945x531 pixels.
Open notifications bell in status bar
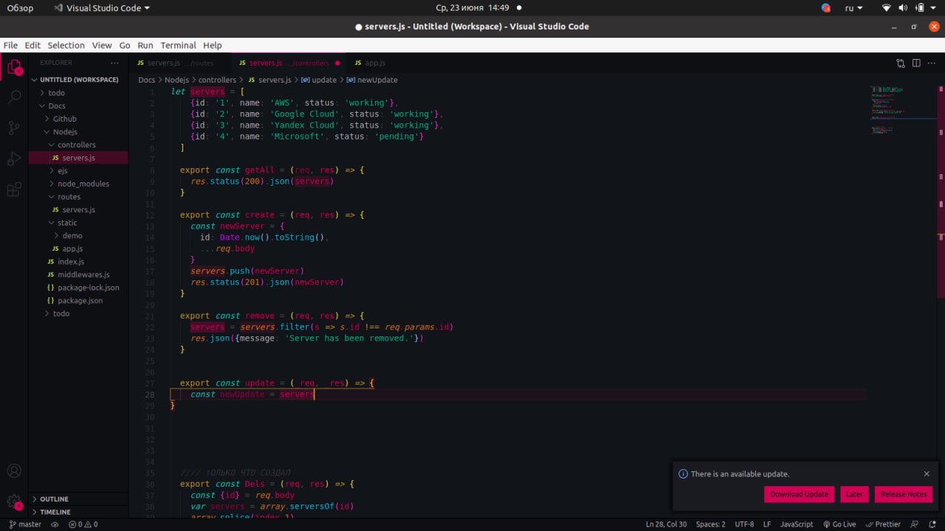932,524
